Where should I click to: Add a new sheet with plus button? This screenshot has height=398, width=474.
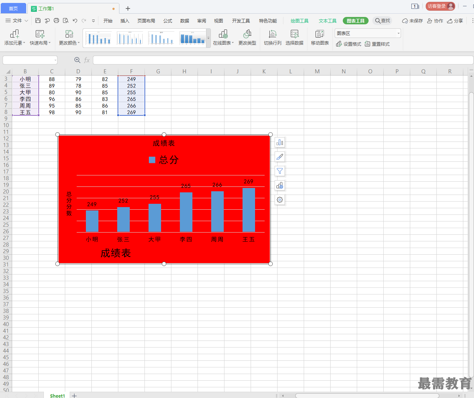pos(74,395)
